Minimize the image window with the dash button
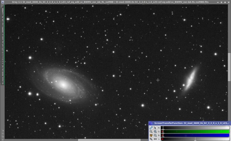This screenshot has height=141, width=231. 218,2
